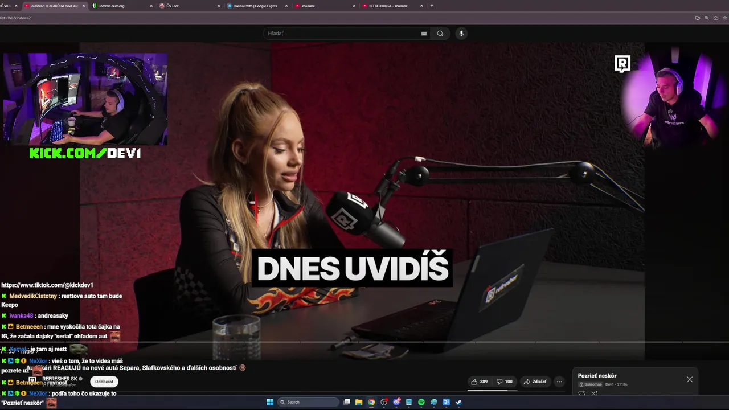Like the video with 389 likes
729x410 pixels.
pyautogui.click(x=479, y=382)
